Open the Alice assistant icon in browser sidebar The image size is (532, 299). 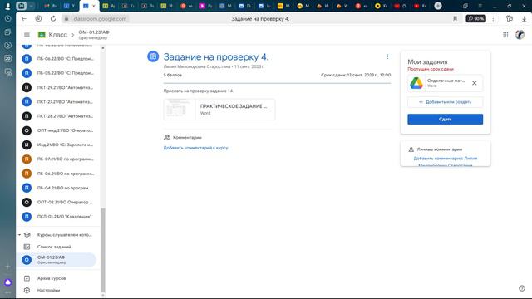point(7,282)
